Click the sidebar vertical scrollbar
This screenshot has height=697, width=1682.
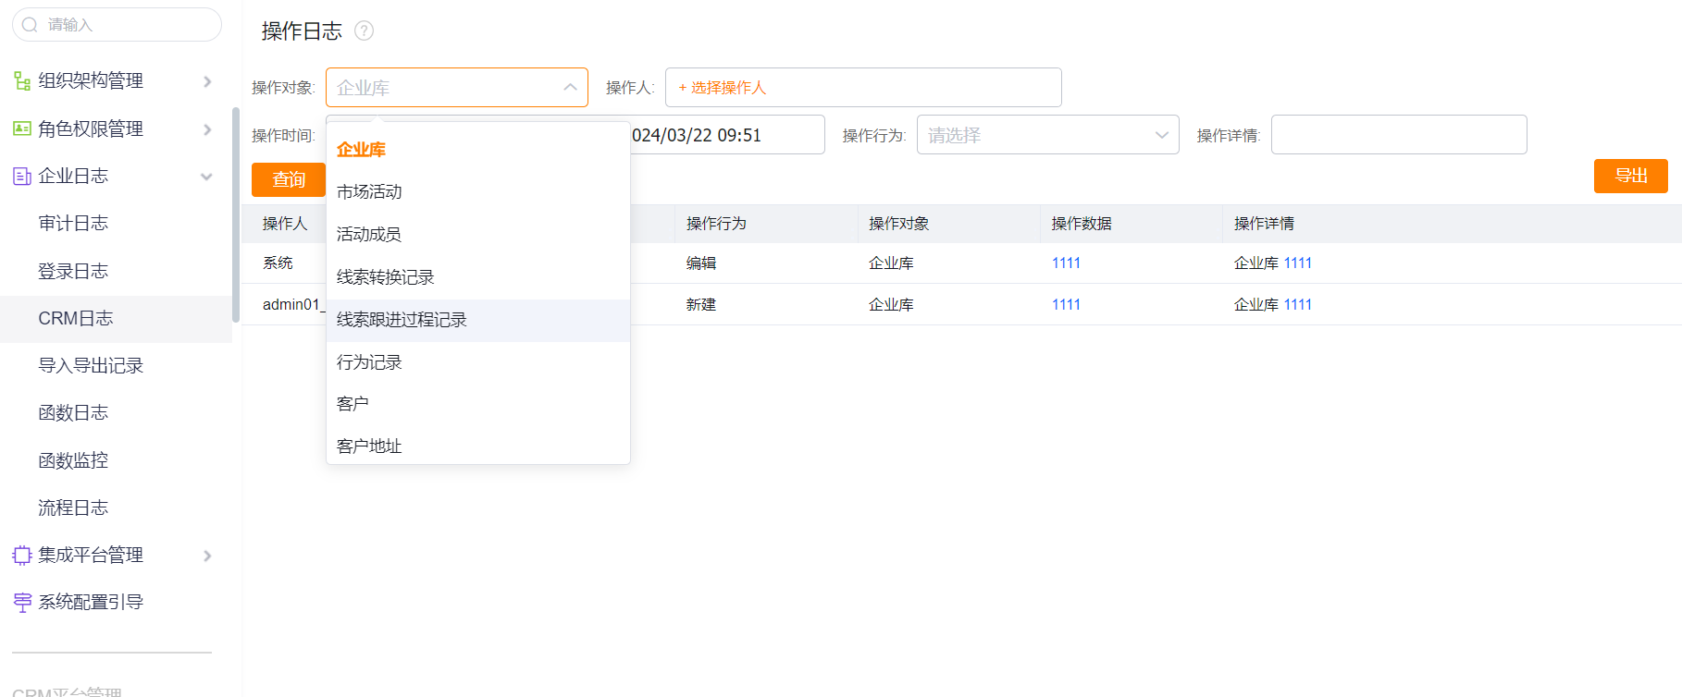[236, 214]
